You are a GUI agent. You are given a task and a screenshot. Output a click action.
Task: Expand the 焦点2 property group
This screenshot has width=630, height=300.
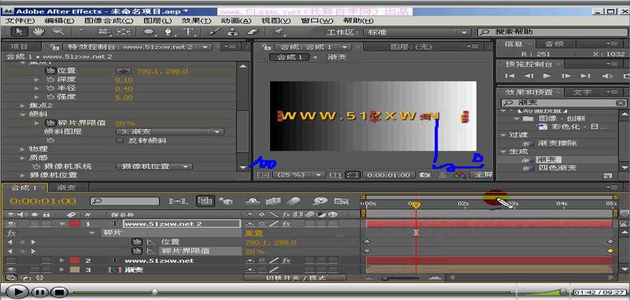click(22, 106)
